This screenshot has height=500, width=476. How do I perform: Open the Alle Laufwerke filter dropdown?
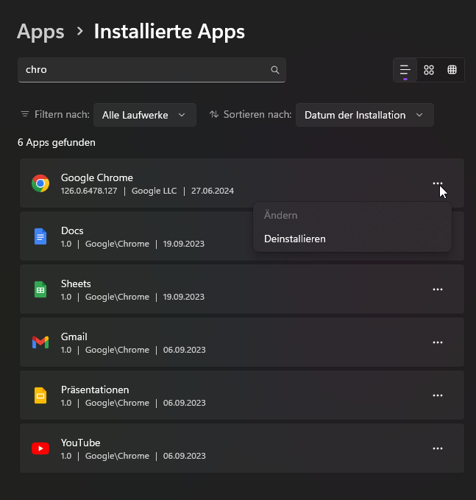tap(145, 115)
